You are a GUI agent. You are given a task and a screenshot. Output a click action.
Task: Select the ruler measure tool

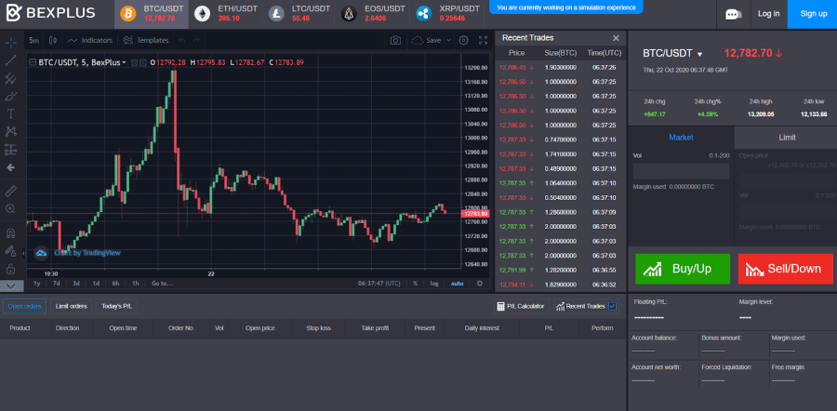coord(10,192)
